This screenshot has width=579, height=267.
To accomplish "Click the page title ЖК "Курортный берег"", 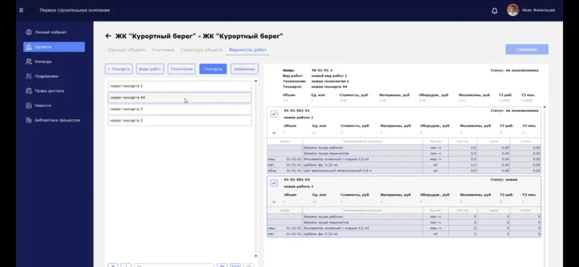I will [x=199, y=36].
